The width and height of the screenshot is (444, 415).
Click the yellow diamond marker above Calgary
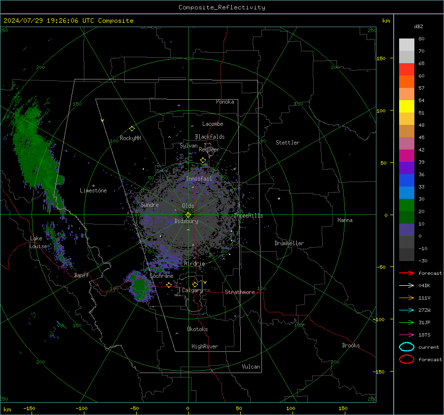pos(195,284)
